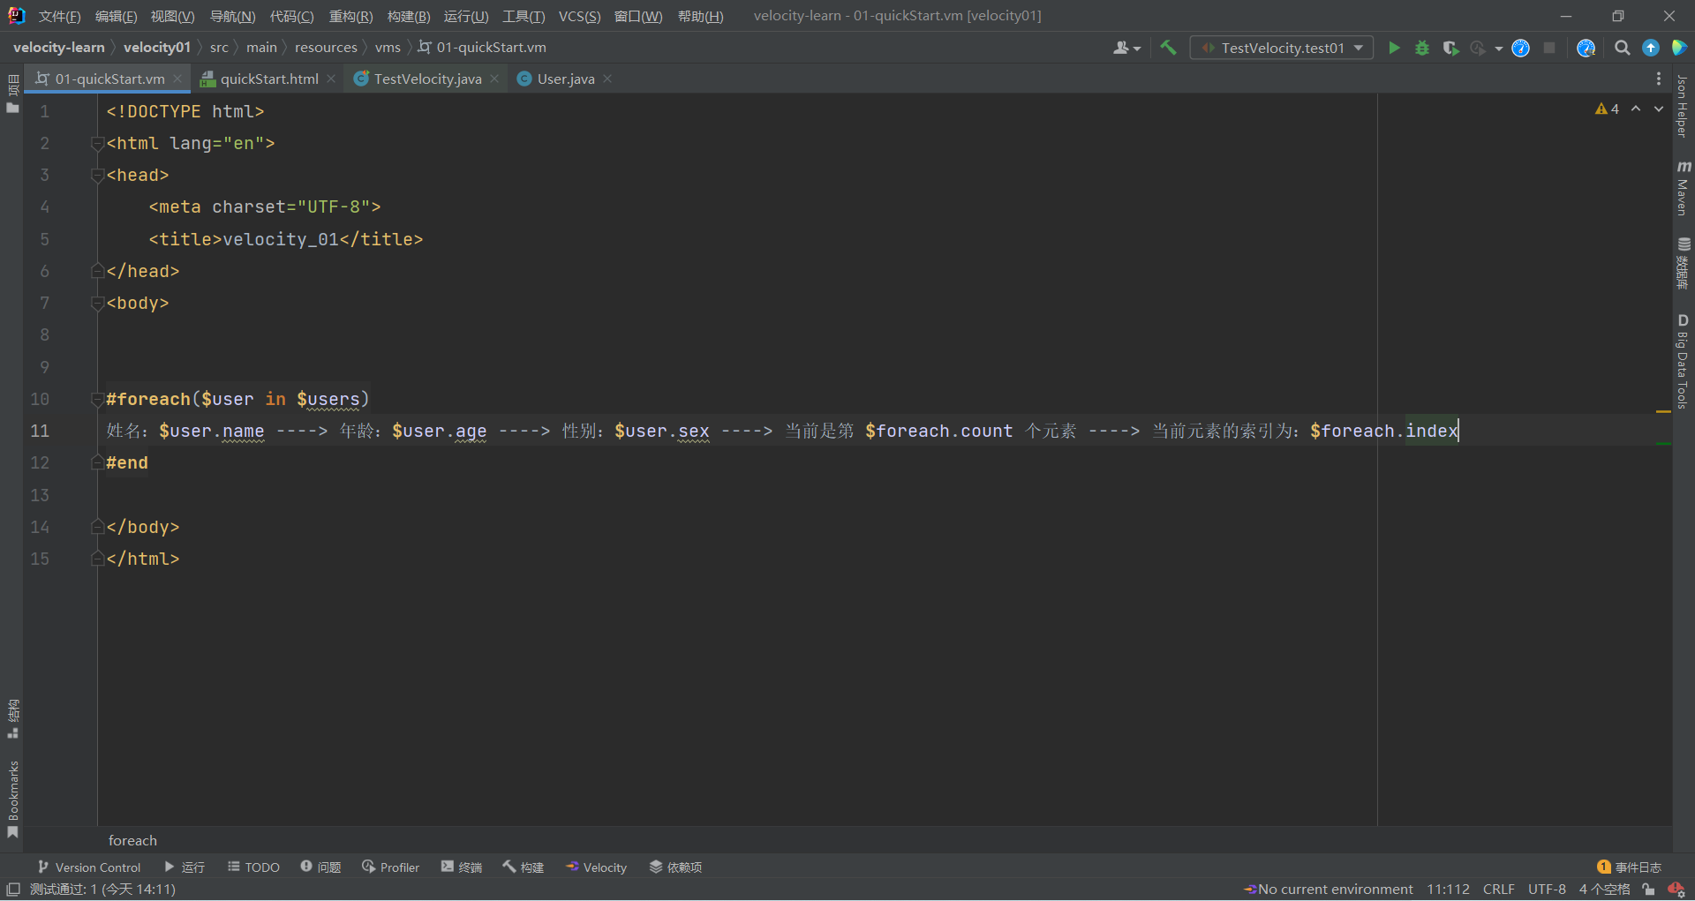Build project with the hammer icon
The height and width of the screenshot is (901, 1695).
[1168, 48]
